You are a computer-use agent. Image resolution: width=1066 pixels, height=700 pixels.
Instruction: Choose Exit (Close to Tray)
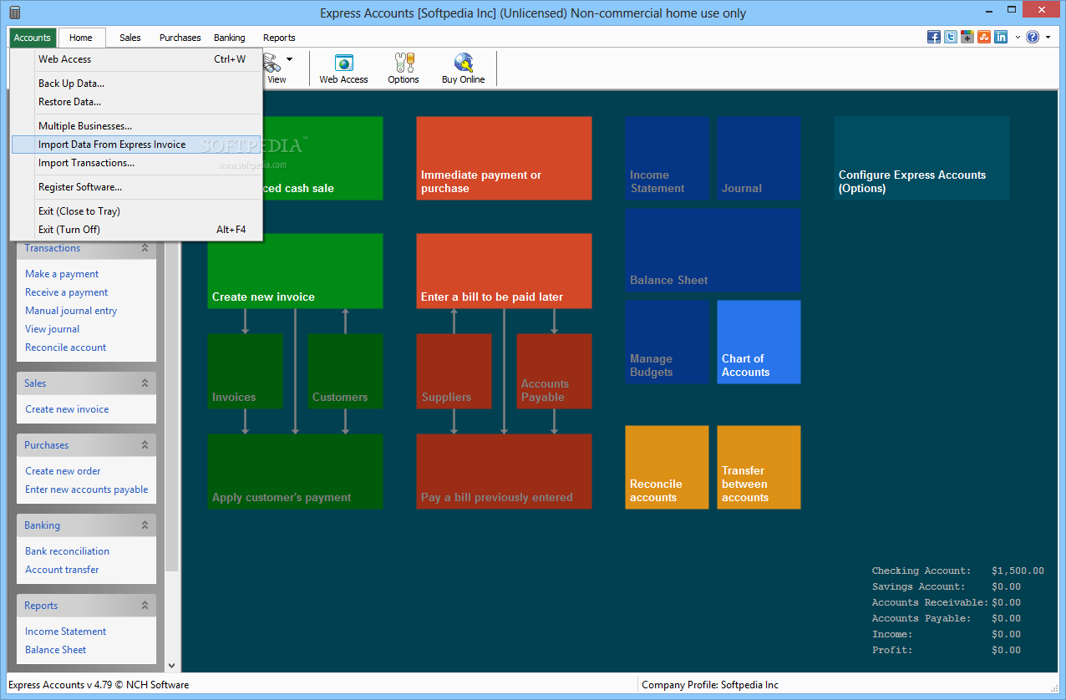(137, 211)
